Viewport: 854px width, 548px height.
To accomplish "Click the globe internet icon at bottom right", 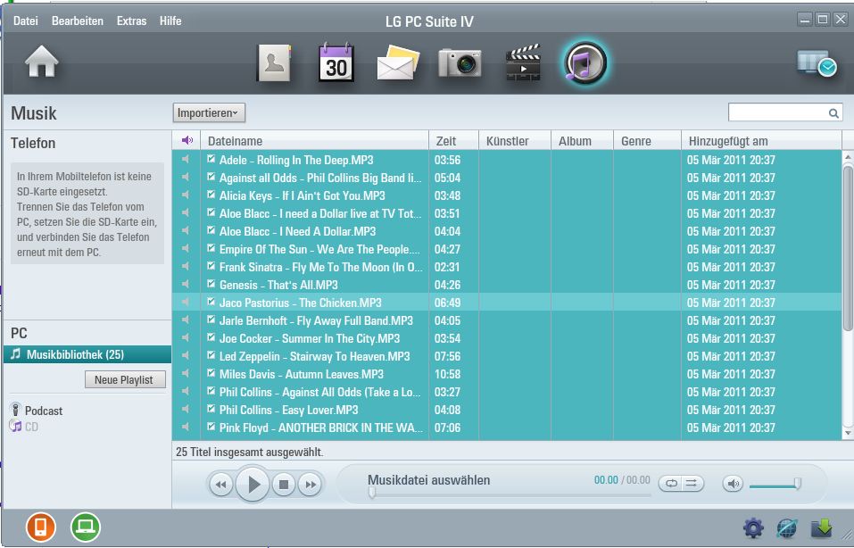I will click(x=786, y=527).
